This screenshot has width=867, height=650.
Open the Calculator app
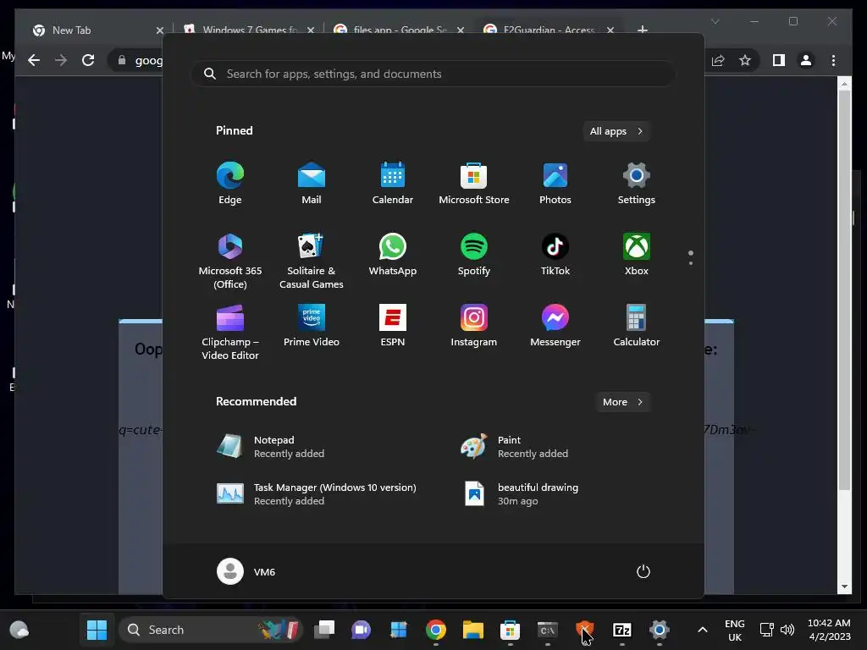[637, 326]
